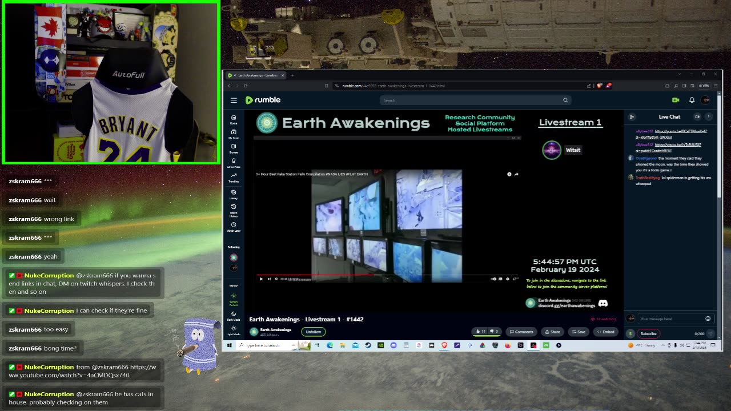The height and width of the screenshot is (411, 731).
Task: Switch to Light Mode theme
Action: pos(234,330)
